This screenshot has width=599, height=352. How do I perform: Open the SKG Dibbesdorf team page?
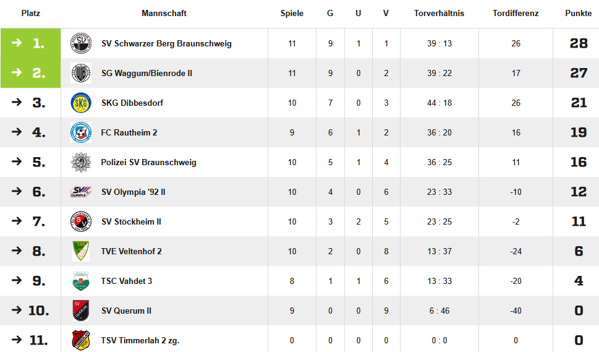[132, 103]
